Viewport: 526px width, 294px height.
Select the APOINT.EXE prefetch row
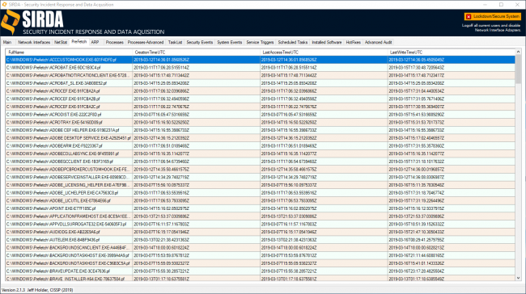261,208
